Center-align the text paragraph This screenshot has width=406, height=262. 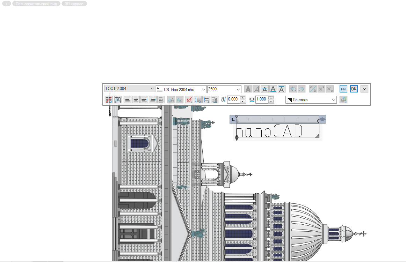coord(136,100)
